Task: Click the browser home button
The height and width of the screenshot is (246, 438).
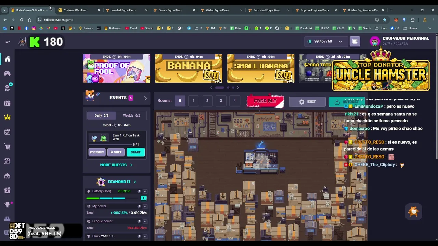Action: [29, 20]
